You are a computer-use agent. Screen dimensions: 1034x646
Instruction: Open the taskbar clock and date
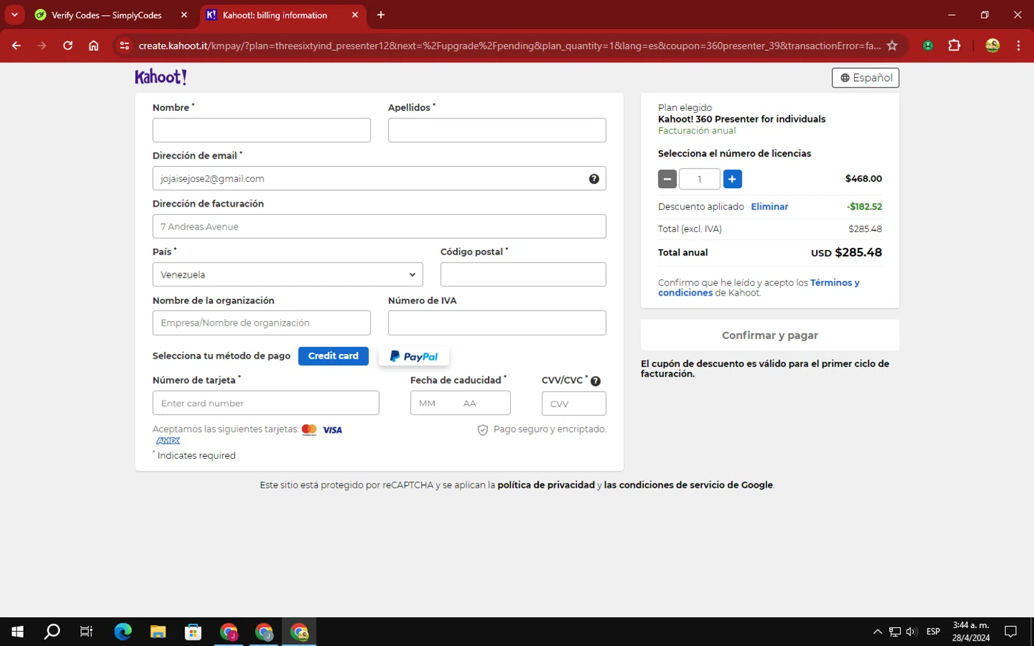coord(971,632)
